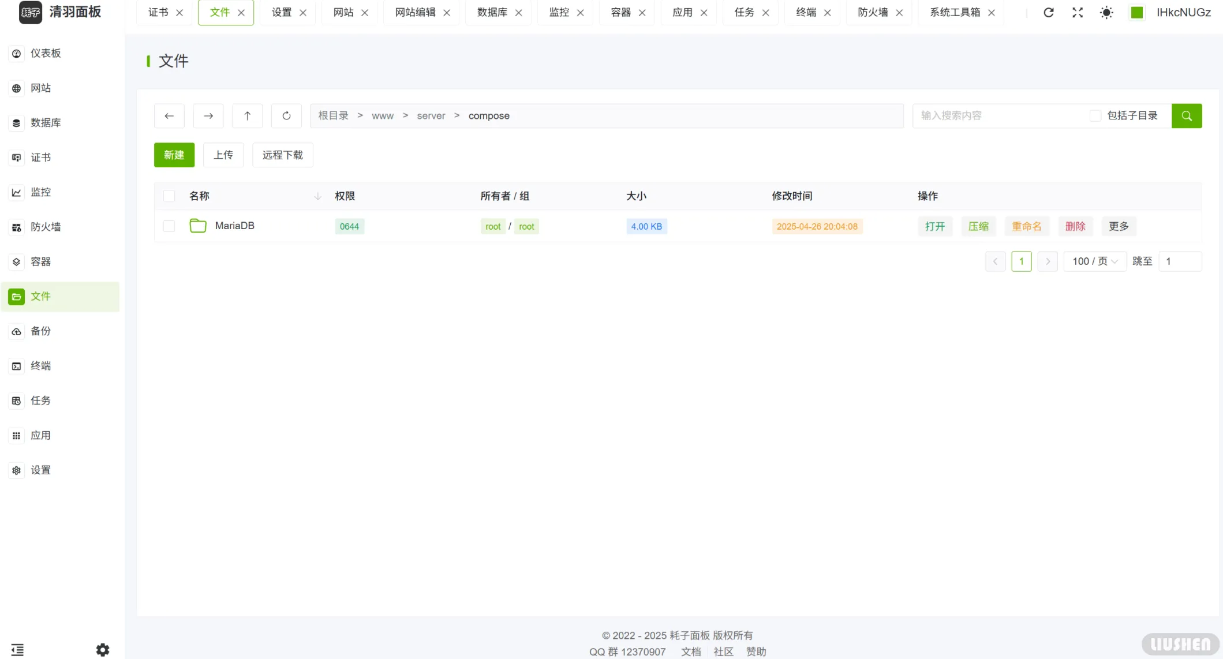Close the 网站编辑 tab
Image resolution: width=1223 pixels, height=659 pixels.
447,12
